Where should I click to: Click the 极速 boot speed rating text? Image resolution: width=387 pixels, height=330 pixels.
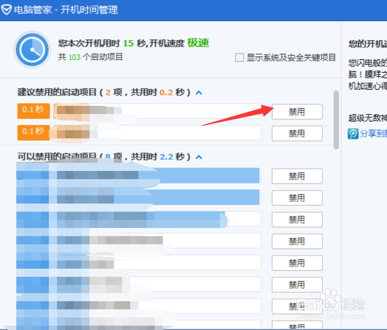coord(198,43)
